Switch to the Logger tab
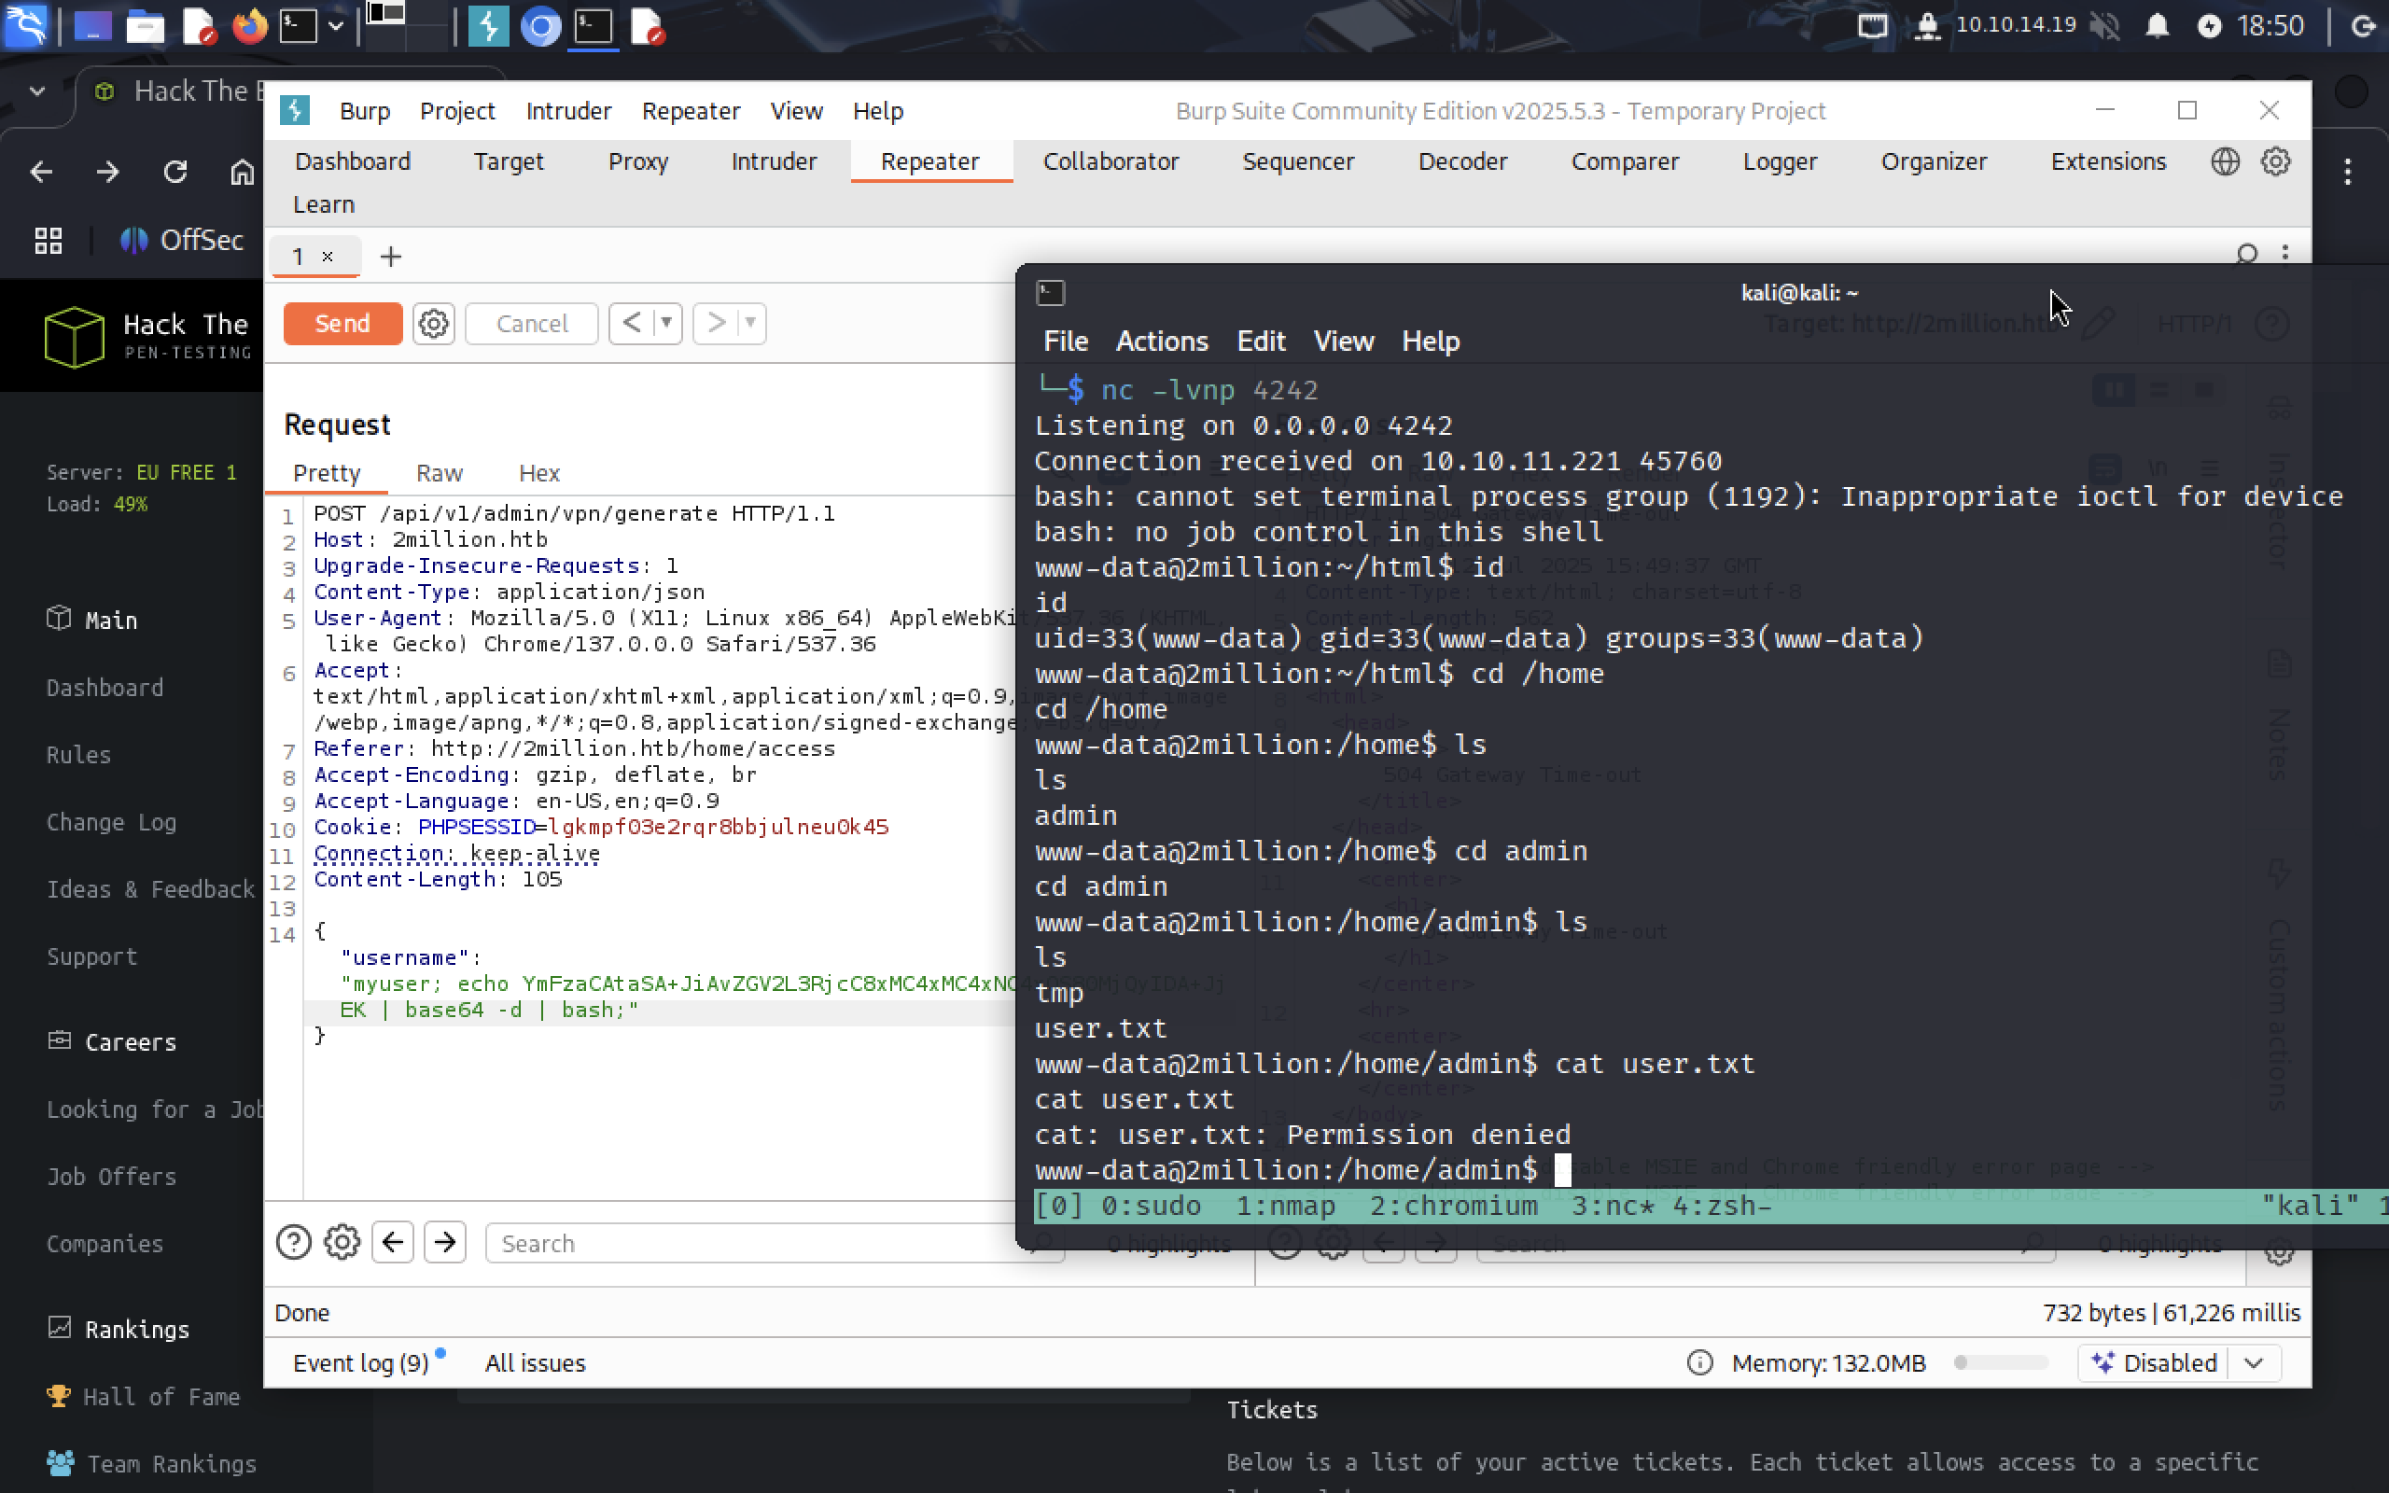2389x1493 pixels. tap(1779, 160)
